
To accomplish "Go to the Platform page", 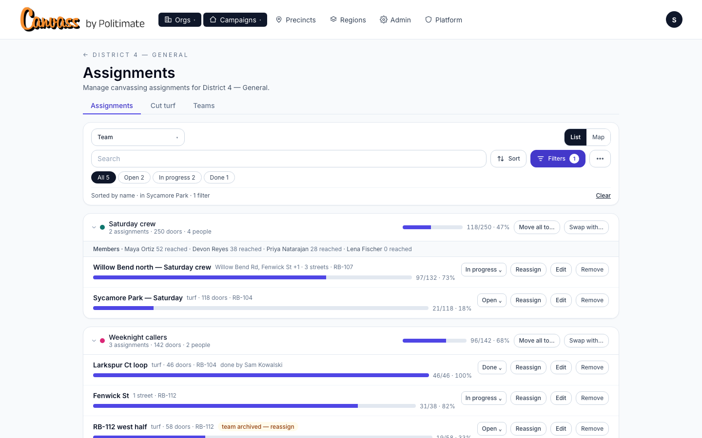I will point(444,20).
